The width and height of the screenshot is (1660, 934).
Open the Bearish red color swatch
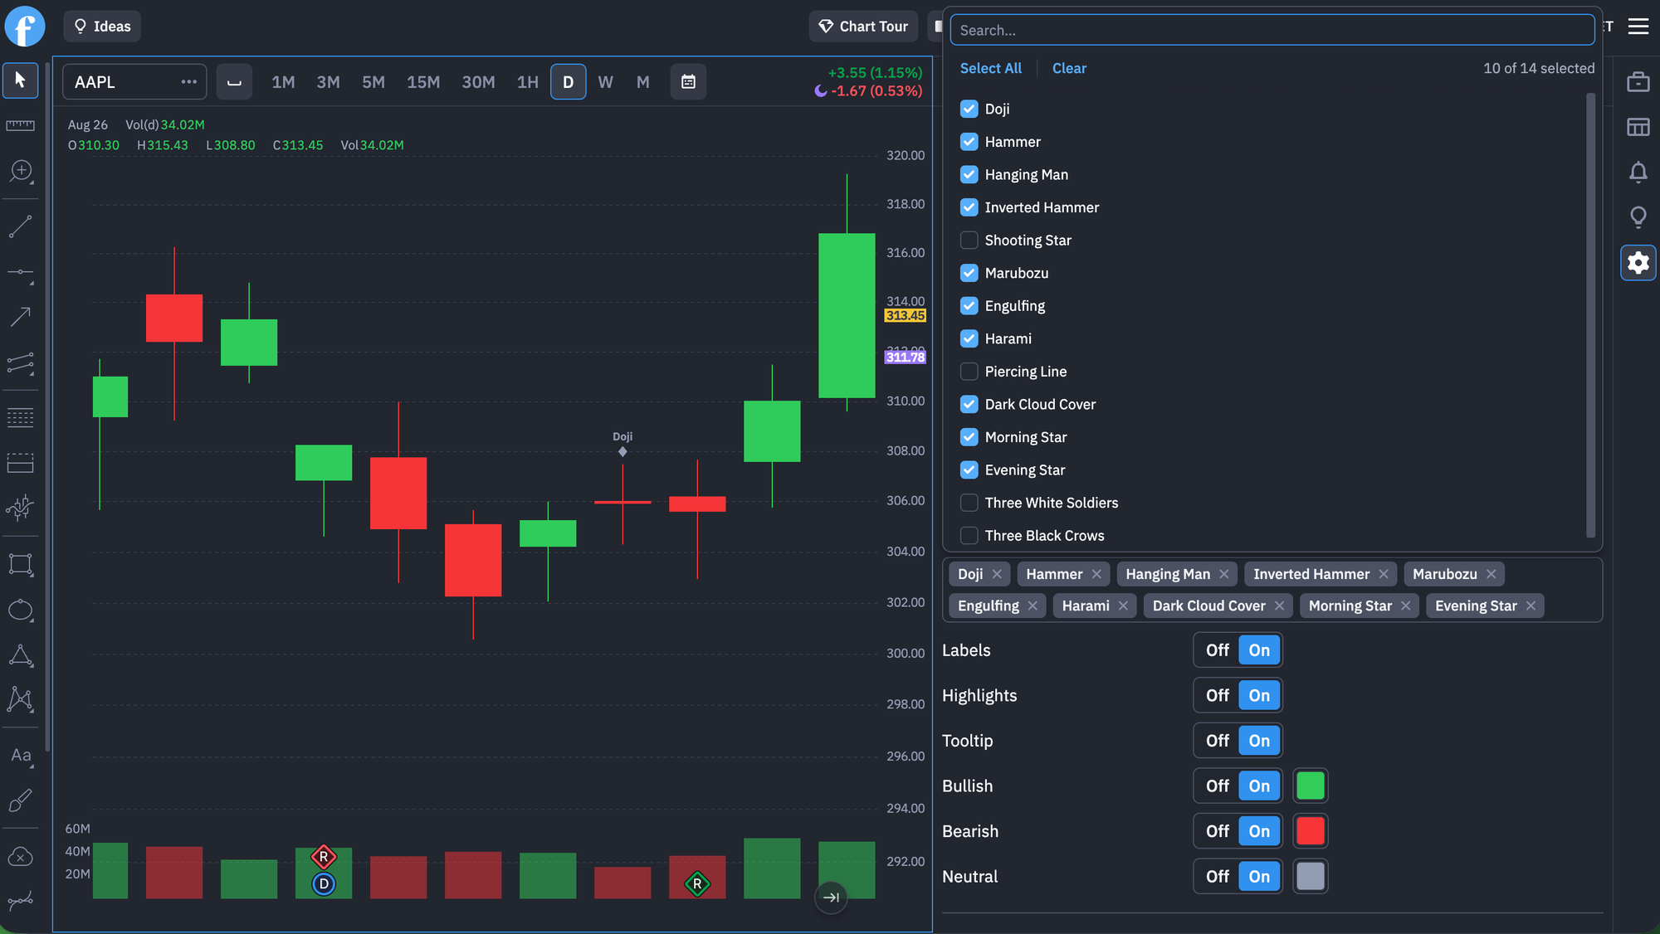coord(1310,831)
